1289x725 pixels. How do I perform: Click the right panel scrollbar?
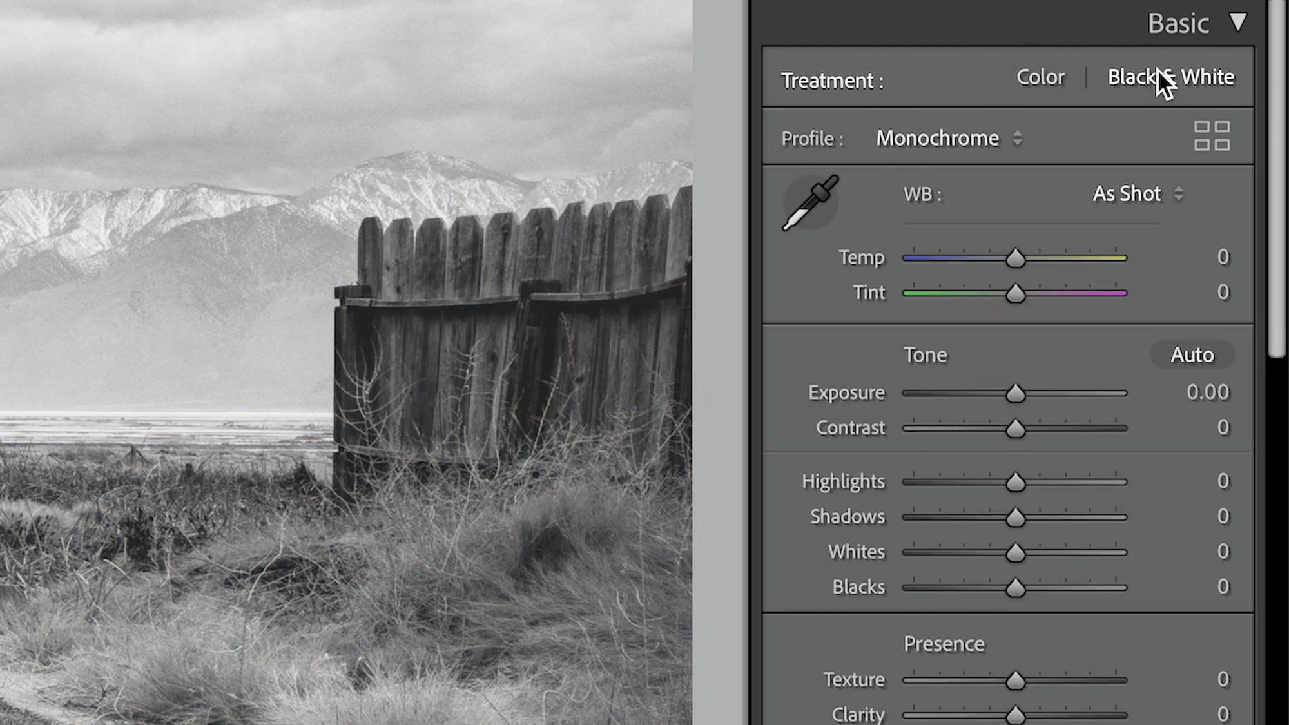[x=1277, y=180]
